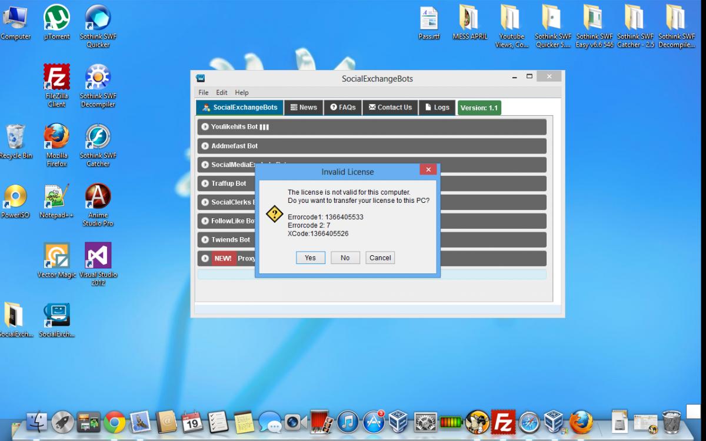Select Sothink SWF Easy v6.6 546 folder
Viewport: 706px width, 441px height.
(x=594, y=27)
